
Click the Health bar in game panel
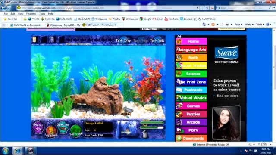point(151,122)
